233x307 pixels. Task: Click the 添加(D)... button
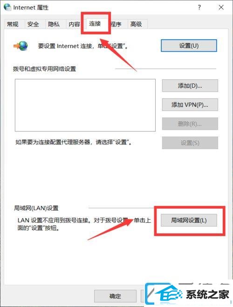pos(190,86)
